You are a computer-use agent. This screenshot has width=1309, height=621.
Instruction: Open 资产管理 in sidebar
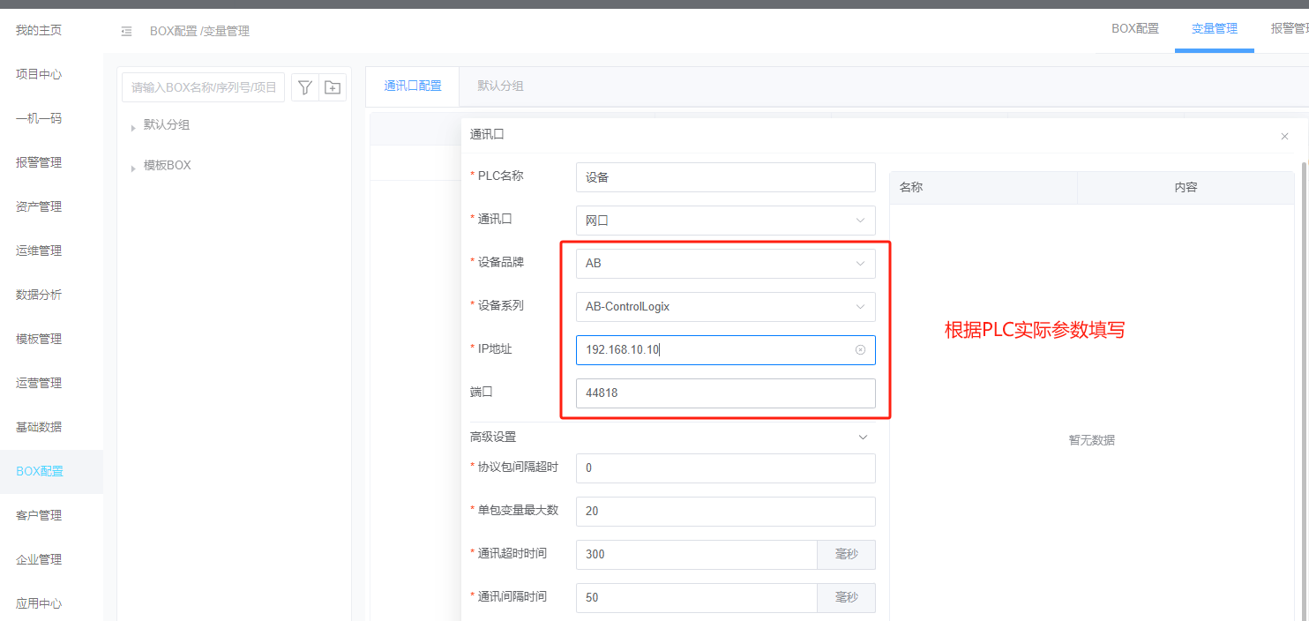(39, 206)
